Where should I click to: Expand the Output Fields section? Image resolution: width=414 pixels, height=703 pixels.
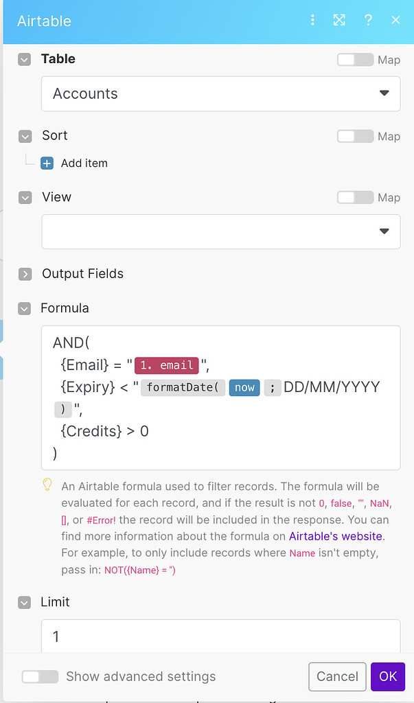(25, 274)
